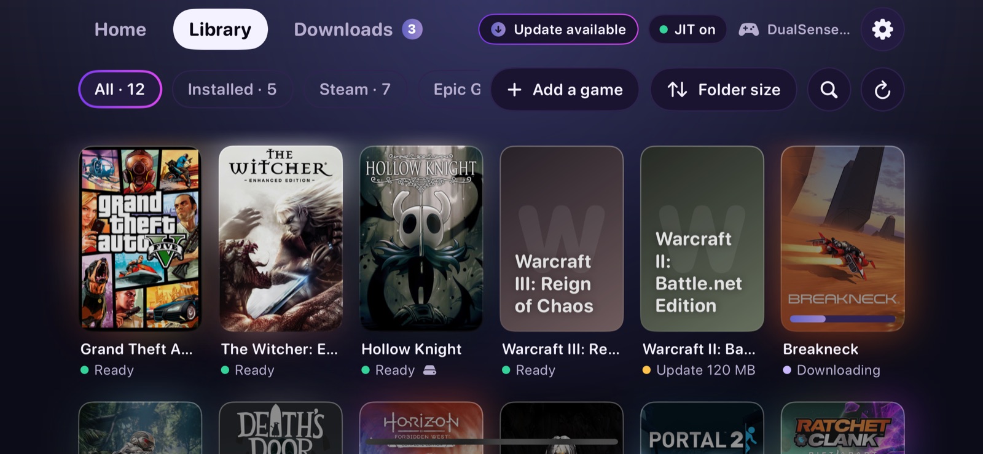Open the Grand Theft Auto V cover

pyautogui.click(x=140, y=238)
